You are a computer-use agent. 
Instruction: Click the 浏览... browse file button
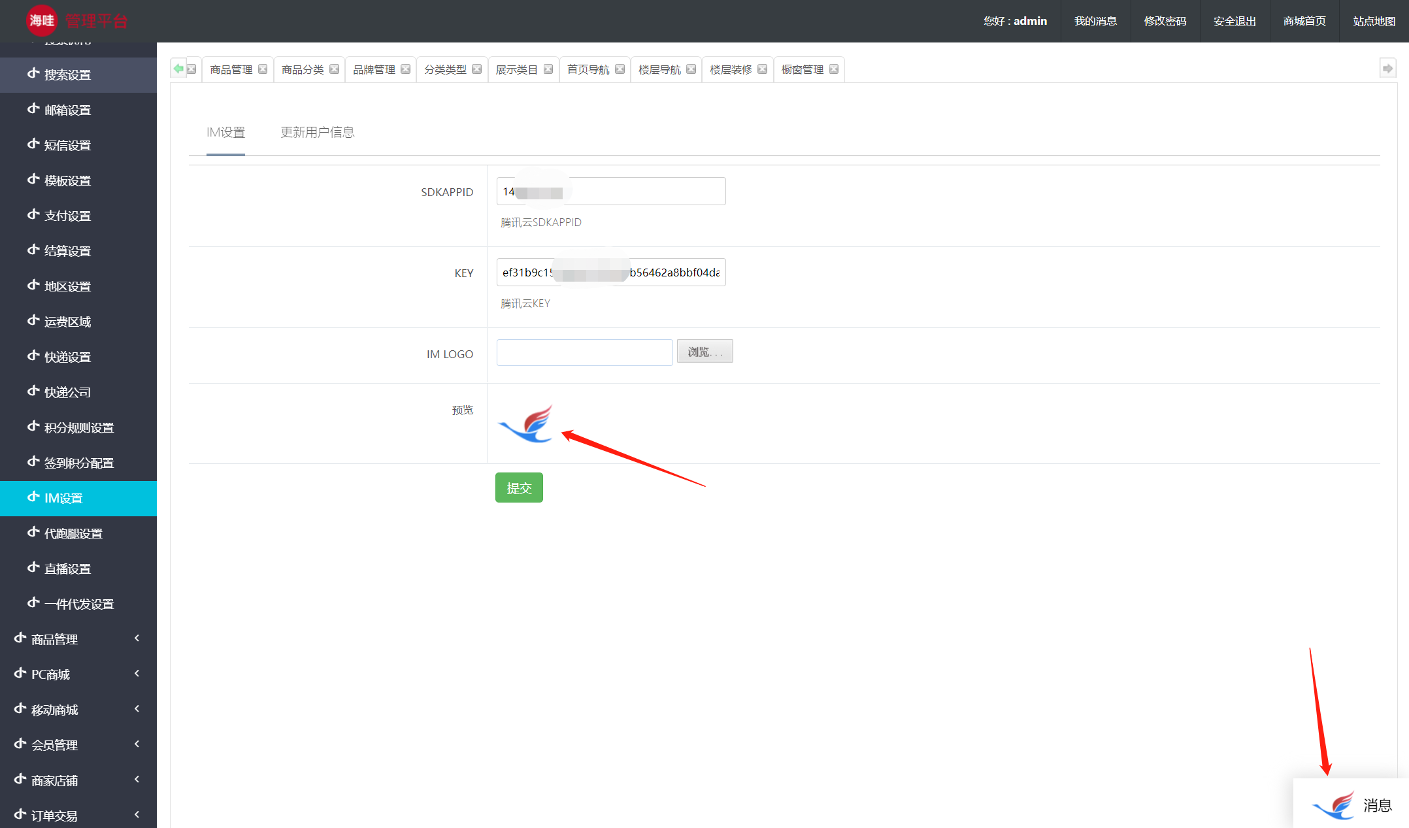(704, 352)
